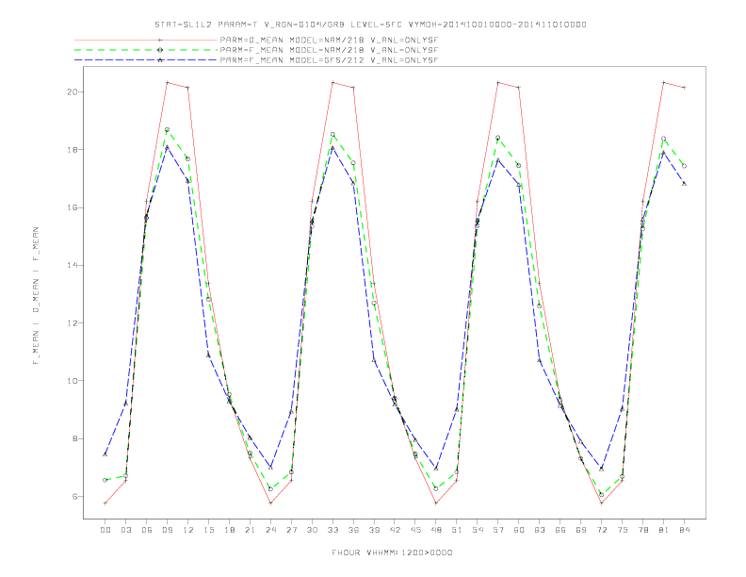Click x-axis tick label 15
The image size is (746, 577).
[x=208, y=530]
